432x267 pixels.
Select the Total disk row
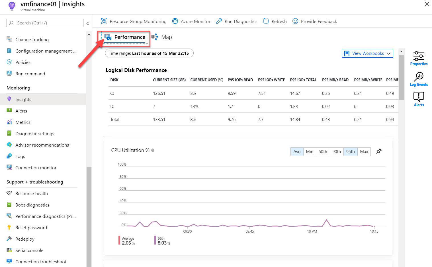(253, 119)
